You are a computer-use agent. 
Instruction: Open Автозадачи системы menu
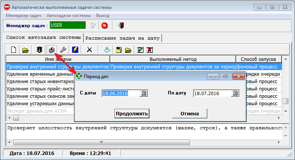pyautogui.click(x=69, y=16)
